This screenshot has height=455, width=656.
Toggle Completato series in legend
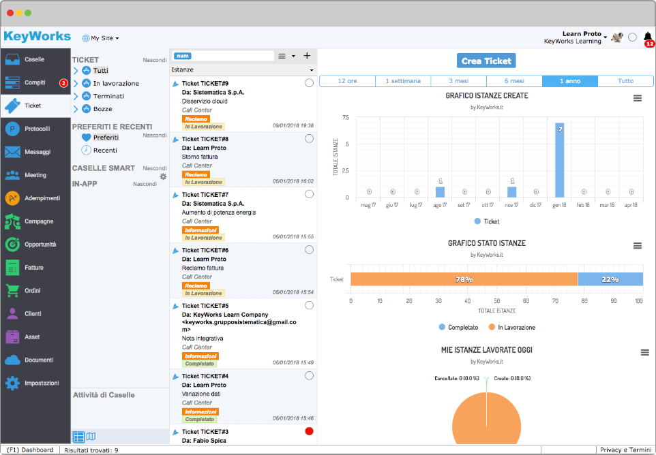(458, 328)
